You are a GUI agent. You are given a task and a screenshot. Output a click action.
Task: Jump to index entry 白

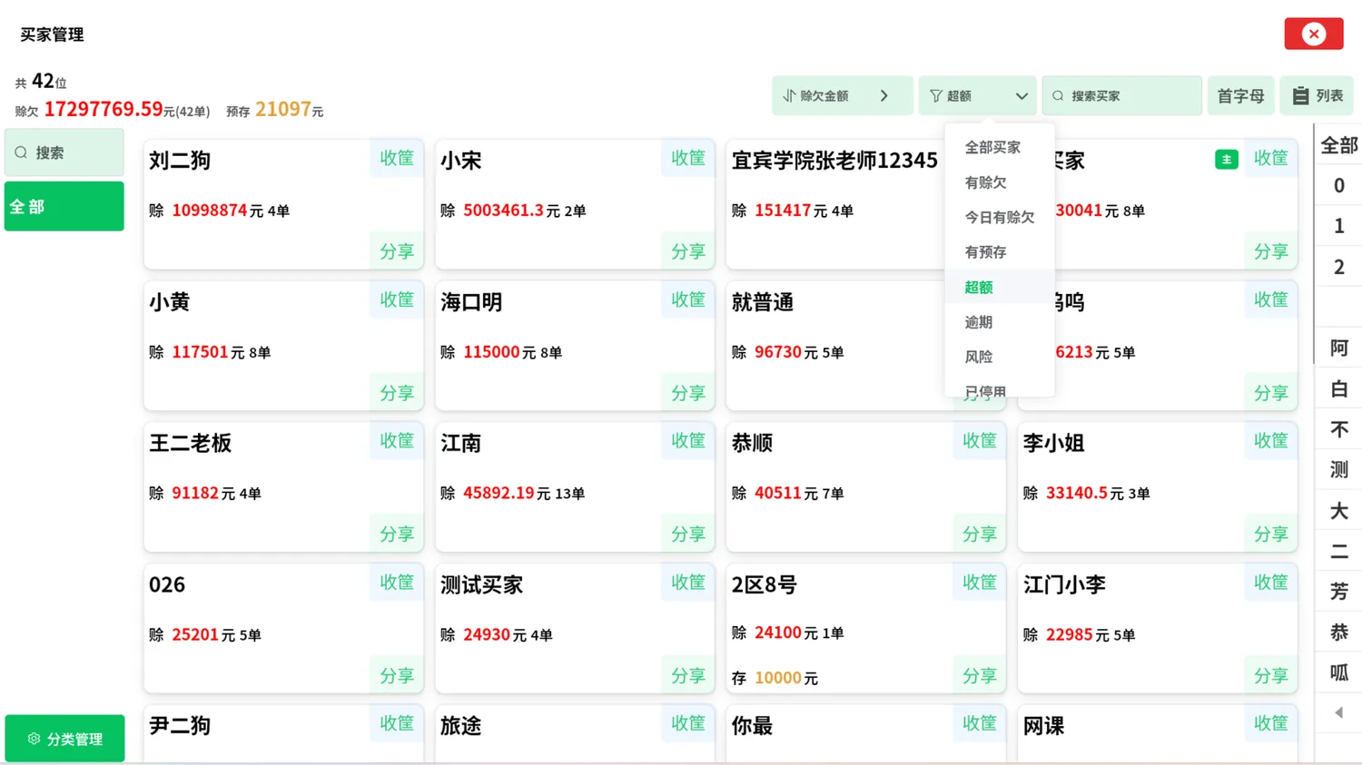[x=1339, y=388]
